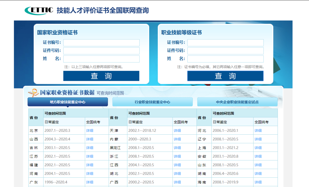Open 详细 link for 江苏

(x=90, y=156)
